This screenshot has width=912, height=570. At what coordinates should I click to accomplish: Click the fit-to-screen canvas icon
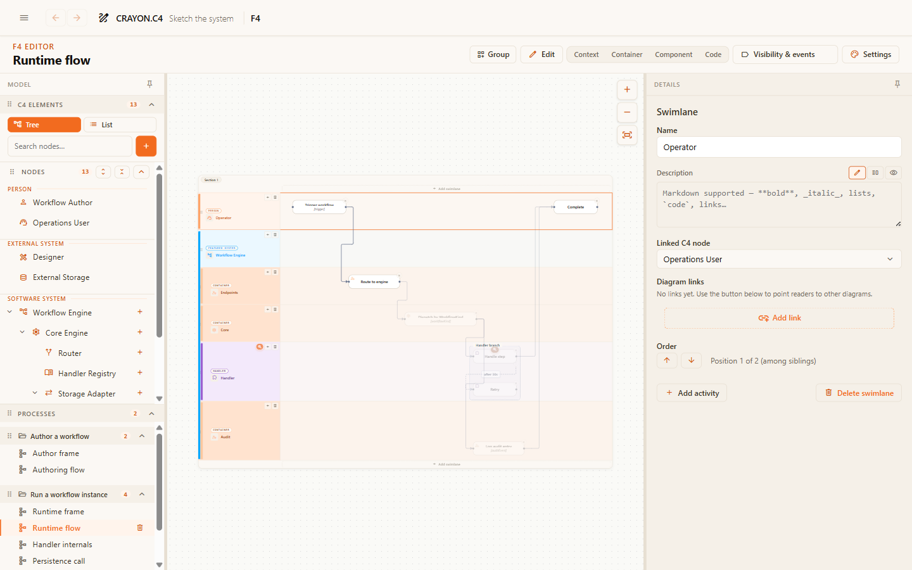627,135
